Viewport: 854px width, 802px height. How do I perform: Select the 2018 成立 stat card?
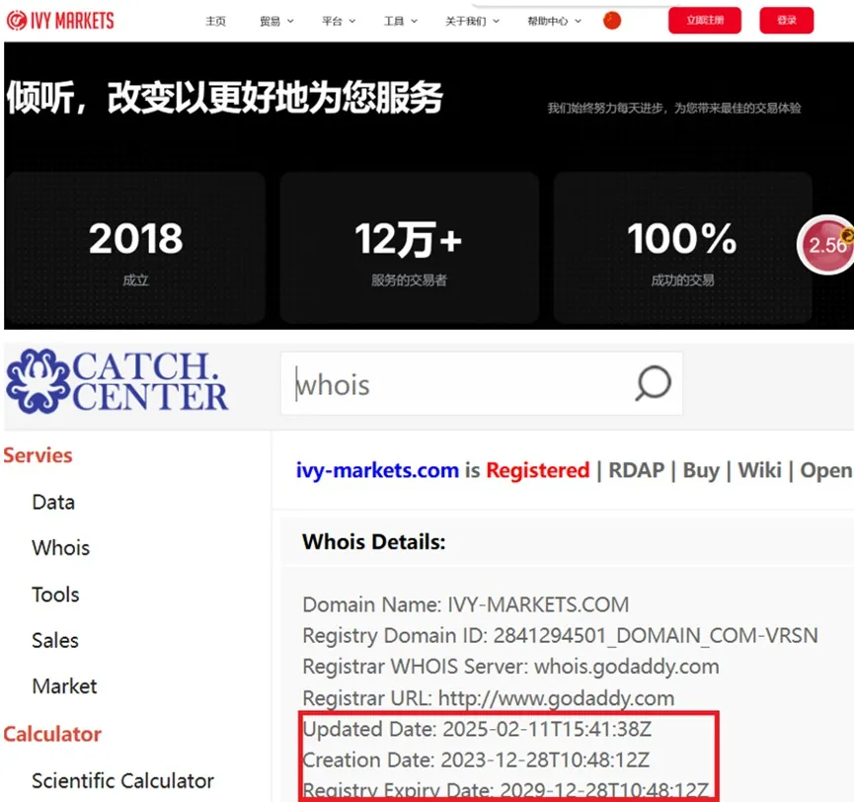click(135, 248)
